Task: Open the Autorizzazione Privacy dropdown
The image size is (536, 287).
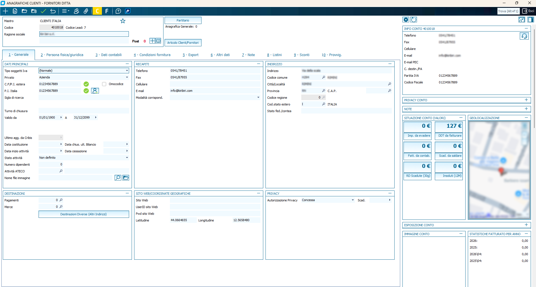Action: tap(328, 200)
